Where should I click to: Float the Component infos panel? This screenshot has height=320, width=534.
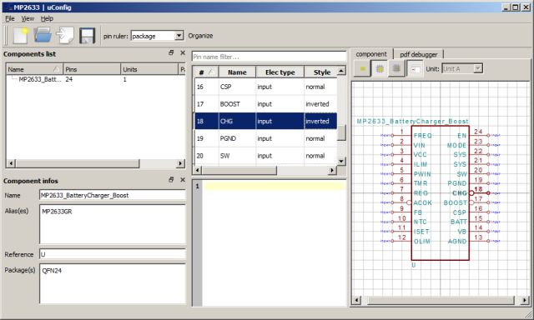pos(171,179)
